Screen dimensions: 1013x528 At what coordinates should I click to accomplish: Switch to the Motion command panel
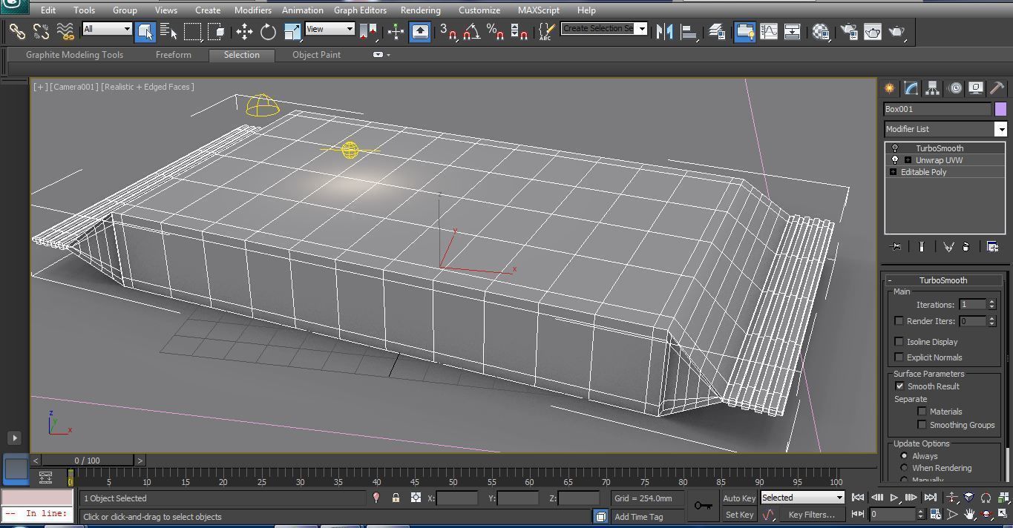(955, 88)
